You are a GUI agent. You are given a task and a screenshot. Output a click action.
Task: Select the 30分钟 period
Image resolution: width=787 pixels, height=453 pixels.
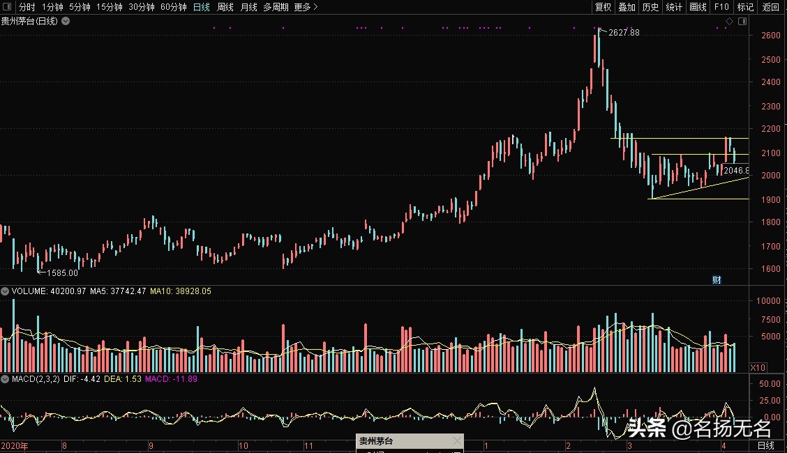click(142, 7)
